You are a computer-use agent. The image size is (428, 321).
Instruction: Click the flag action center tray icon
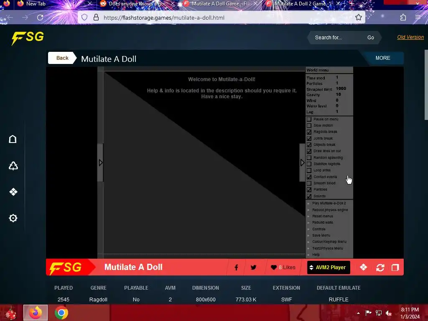pyautogui.click(x=368, y=313)
